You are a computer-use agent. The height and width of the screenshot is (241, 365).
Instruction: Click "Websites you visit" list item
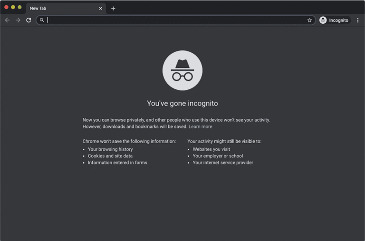(x=211, y=149)
